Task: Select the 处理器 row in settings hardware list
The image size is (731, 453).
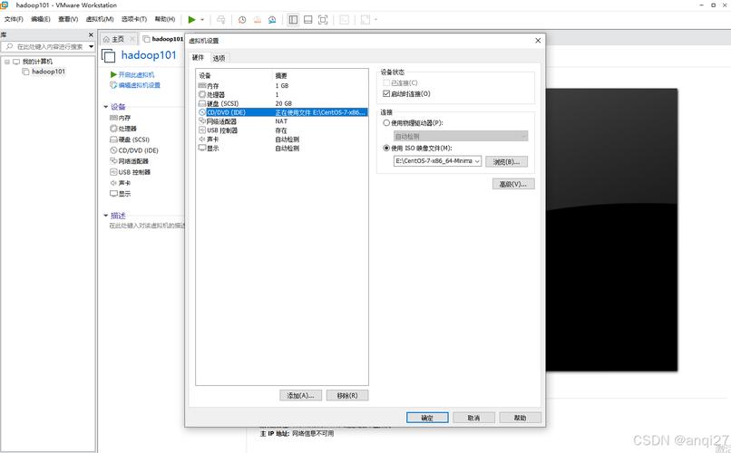Action: pyautogui.click(x=282, y=94)
